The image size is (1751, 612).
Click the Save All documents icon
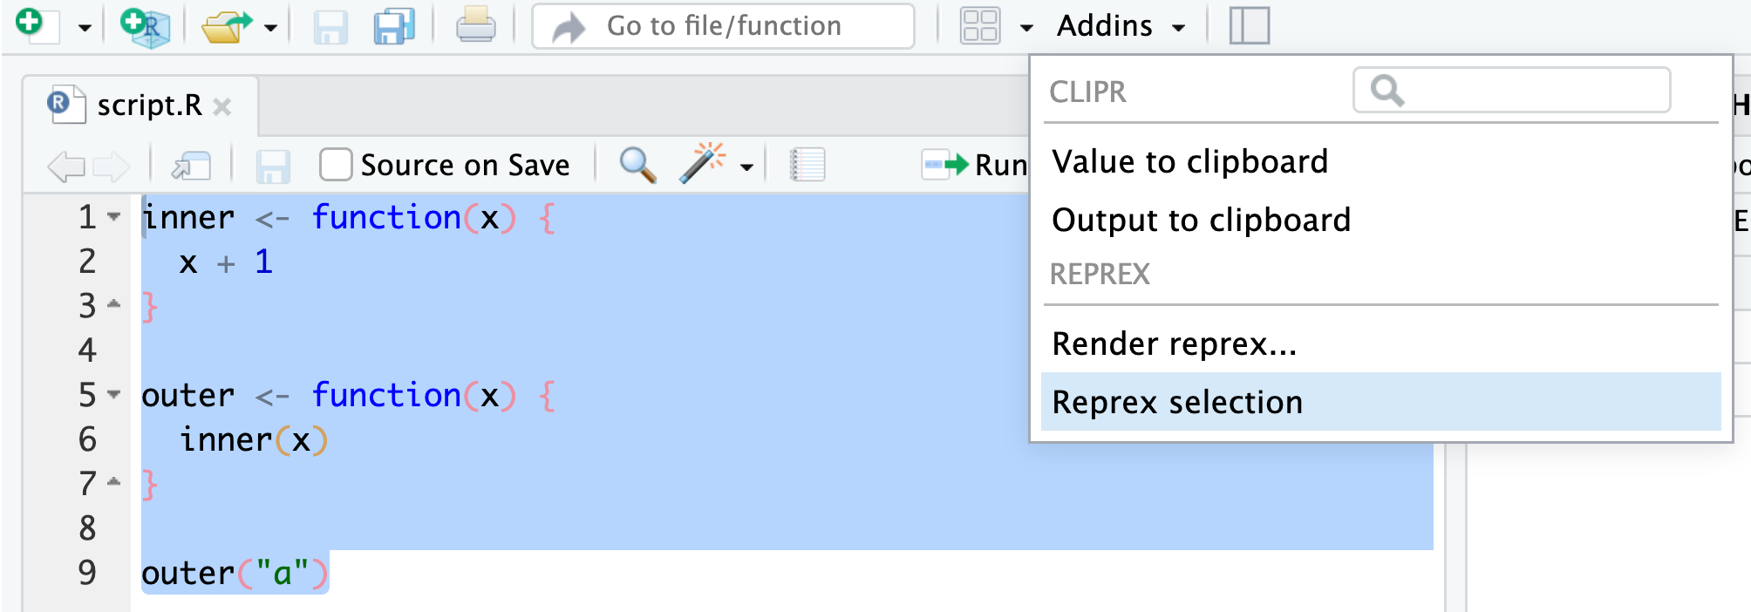coord(393,26)
